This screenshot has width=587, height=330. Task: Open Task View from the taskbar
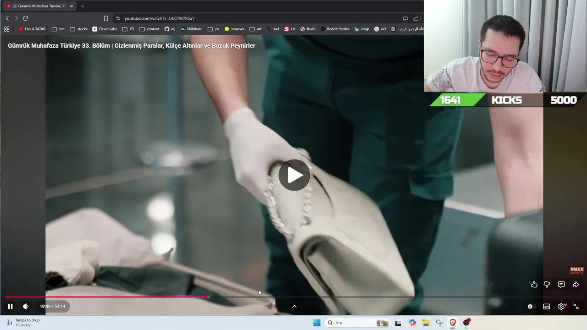click(398, 323)
